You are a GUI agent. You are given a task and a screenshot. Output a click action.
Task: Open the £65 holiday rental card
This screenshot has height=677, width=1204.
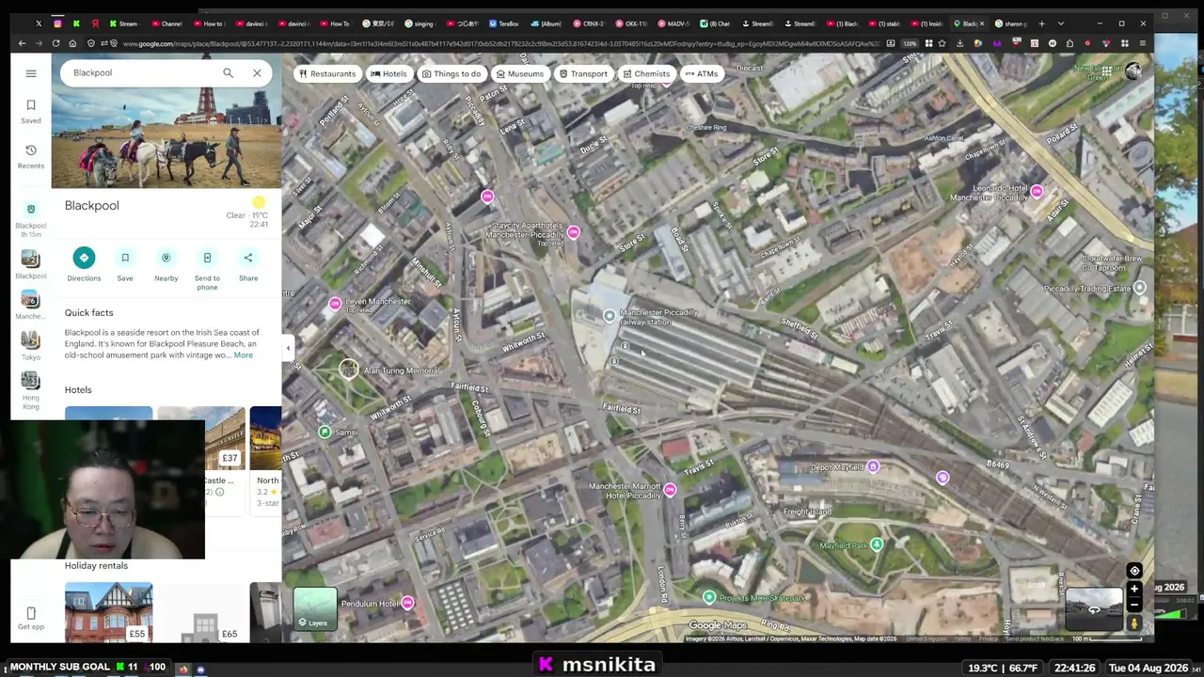click(x=200, y=612)
